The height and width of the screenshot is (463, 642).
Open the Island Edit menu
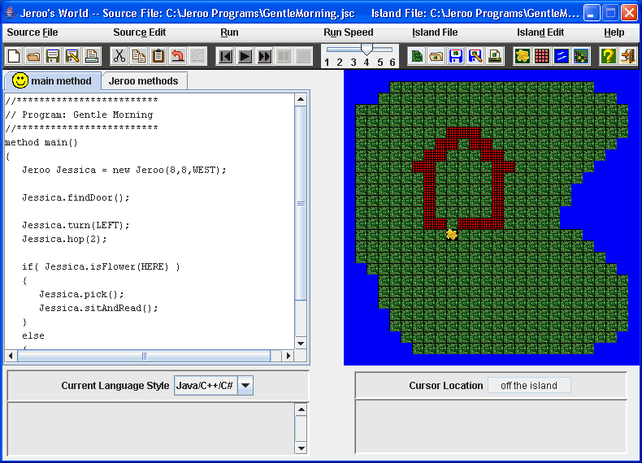[540, 32]
